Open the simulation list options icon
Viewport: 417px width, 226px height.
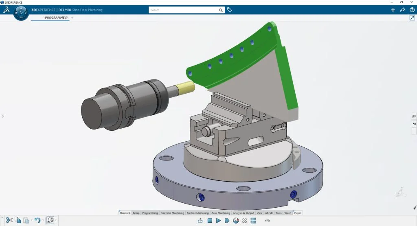(x=253, y=221)
